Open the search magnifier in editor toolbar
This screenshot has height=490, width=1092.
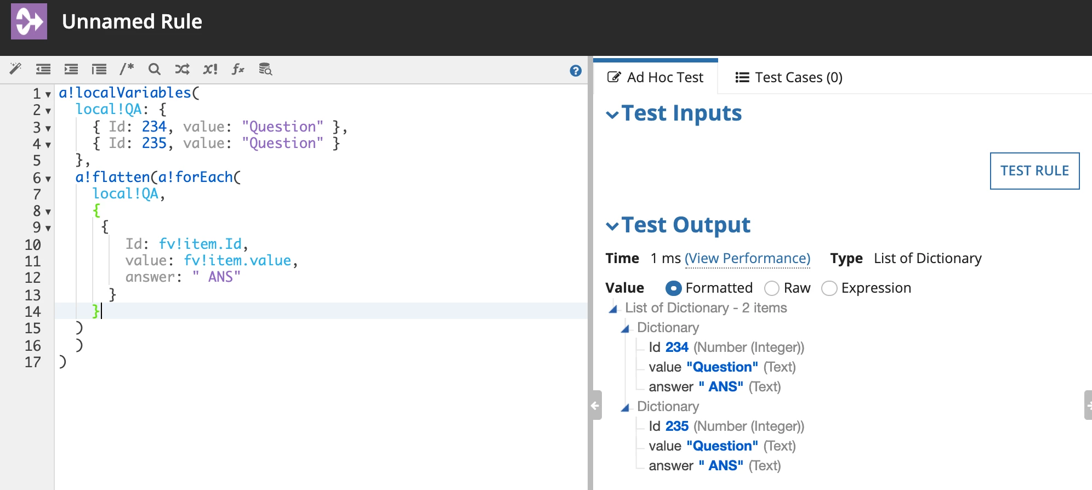[155, 69]
